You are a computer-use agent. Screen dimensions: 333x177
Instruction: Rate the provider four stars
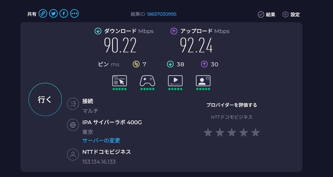tap(244, 133)
